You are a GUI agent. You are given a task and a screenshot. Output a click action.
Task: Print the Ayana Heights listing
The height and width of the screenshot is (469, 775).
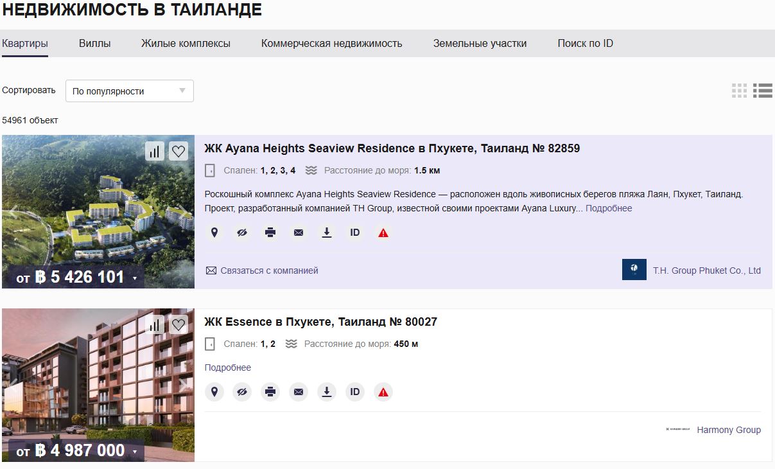[x=270, y=233]
